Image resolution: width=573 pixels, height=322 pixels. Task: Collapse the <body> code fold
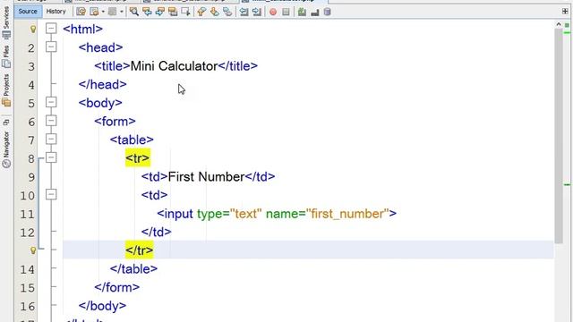[51, 102]
